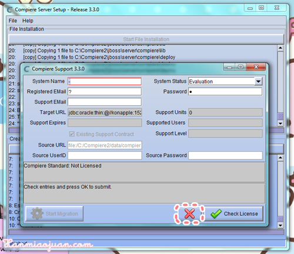Click the green checkmark icon
Screen dimensions: 294x254
pyautogui.click(x=216, y=213)
